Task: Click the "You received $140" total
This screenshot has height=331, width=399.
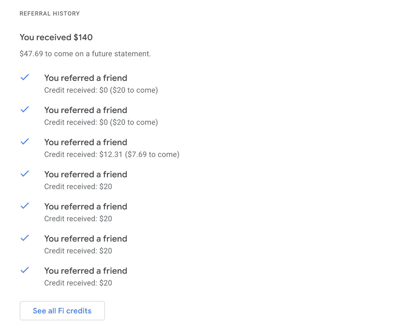Action: tap(56, 37)
